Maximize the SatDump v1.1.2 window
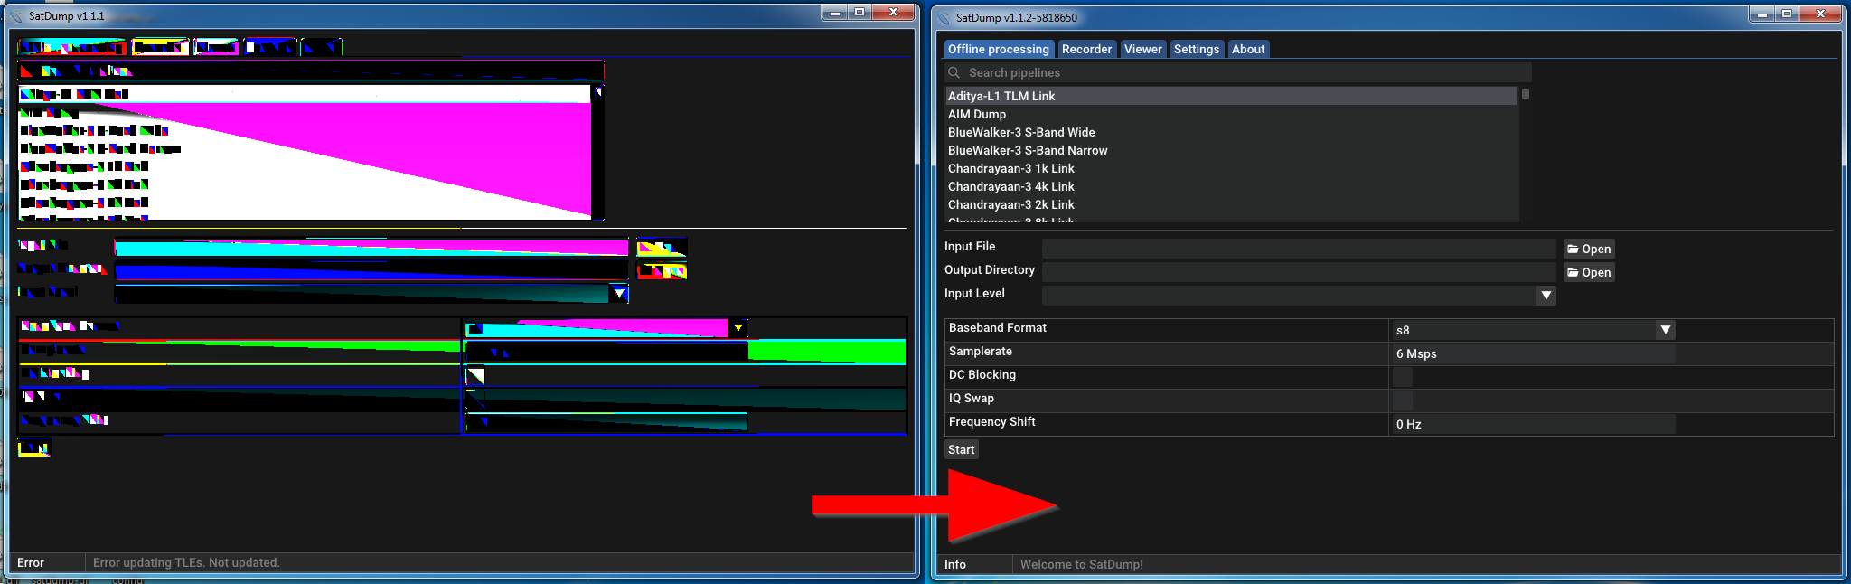The height and width of the screenshot is (584, 1851). point(1787,13)
